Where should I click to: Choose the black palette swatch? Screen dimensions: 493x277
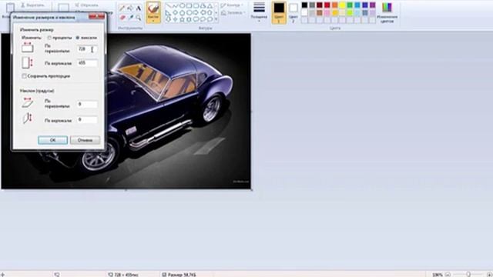click(x=304, y=5)
